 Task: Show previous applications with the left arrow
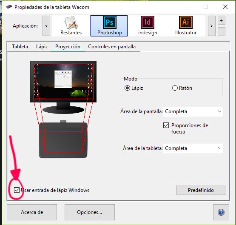[x=46, y=26]
